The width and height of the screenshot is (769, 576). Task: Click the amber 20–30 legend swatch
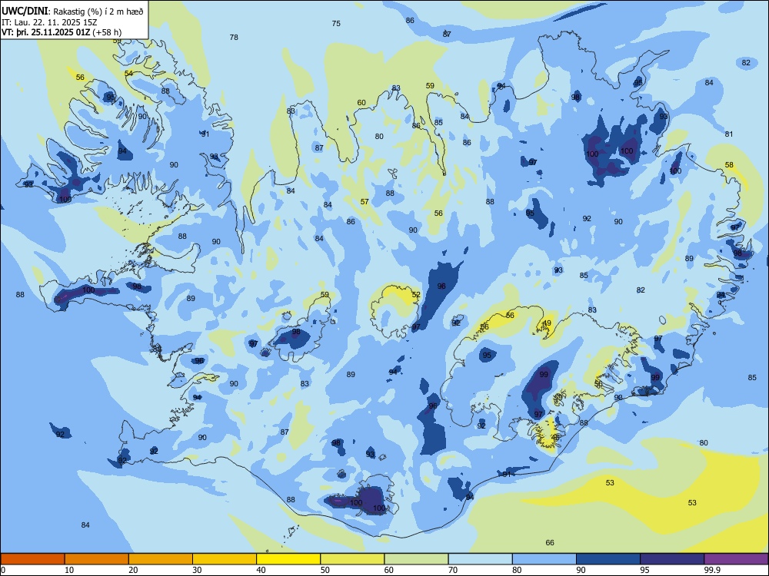pyautogui.click(x=161, y=559)
